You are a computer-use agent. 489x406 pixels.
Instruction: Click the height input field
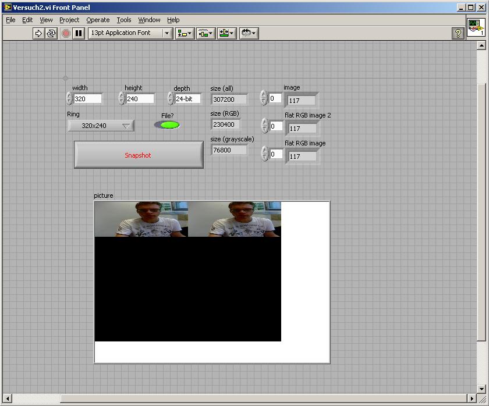(x=140, y=99)
